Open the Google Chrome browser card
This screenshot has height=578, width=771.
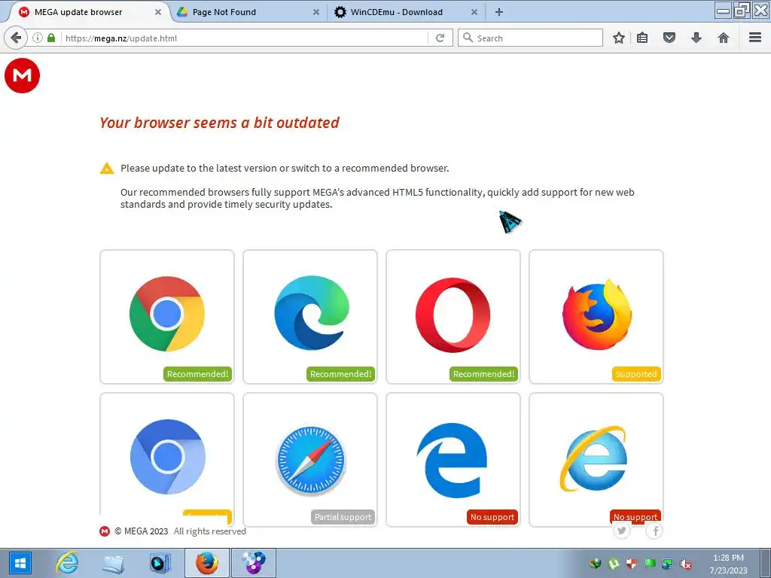point(167,317)
